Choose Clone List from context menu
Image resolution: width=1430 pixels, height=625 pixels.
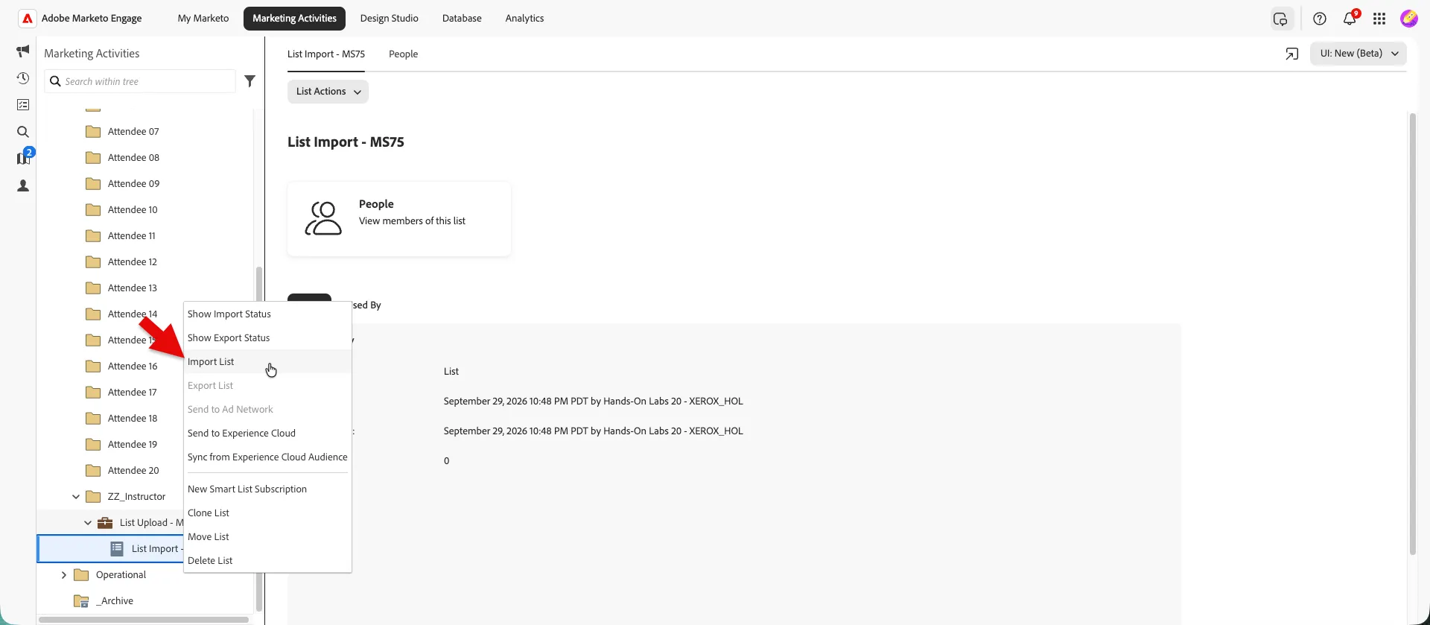pyautogui.click(x=267, y=513)
